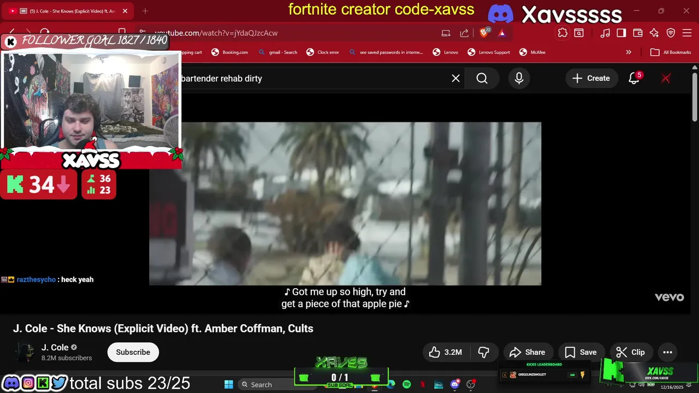This screenshot has width=699, height=393.
Task: Like the video with 3.2M likes
Action: [447, 352]
